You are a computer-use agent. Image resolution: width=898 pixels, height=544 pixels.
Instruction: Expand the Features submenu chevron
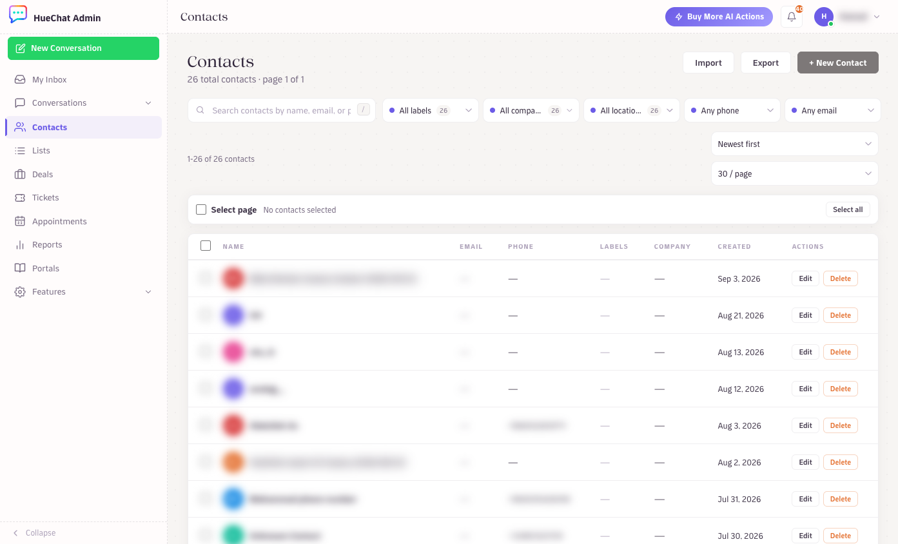[x=148, y=292]
